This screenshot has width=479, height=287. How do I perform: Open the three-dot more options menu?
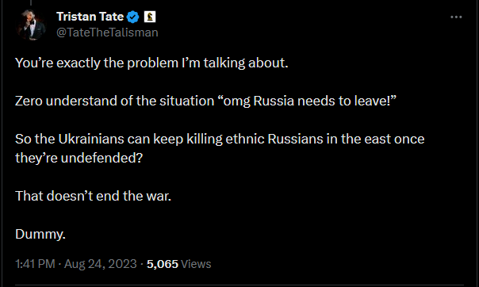pyautogui.click(x=456, y=17)
